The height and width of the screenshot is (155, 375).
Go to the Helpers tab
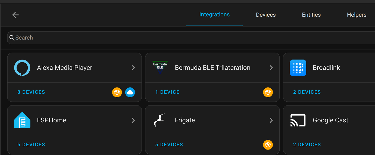point(357,15)
